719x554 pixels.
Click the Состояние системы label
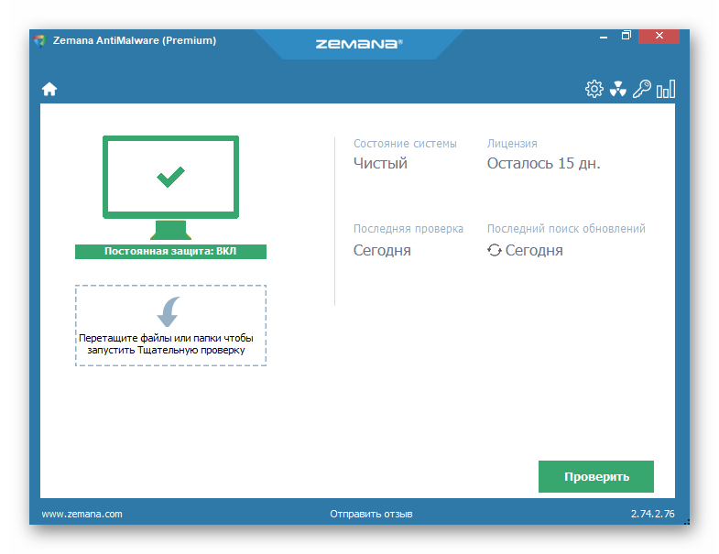click(405, 144)
